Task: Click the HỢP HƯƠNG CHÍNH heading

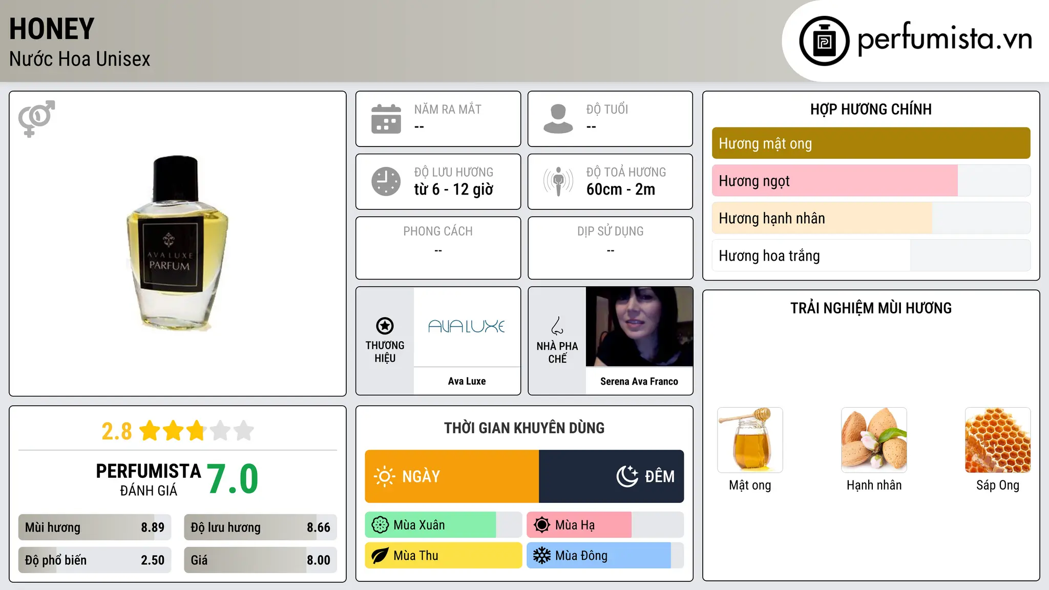Action: [x=871, y=109]
